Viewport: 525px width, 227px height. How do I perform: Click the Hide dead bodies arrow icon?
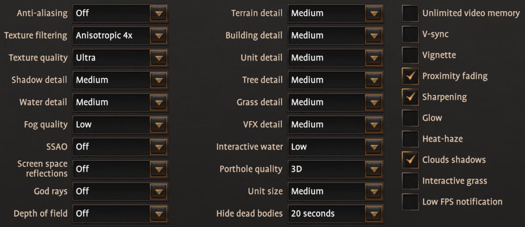373,214
